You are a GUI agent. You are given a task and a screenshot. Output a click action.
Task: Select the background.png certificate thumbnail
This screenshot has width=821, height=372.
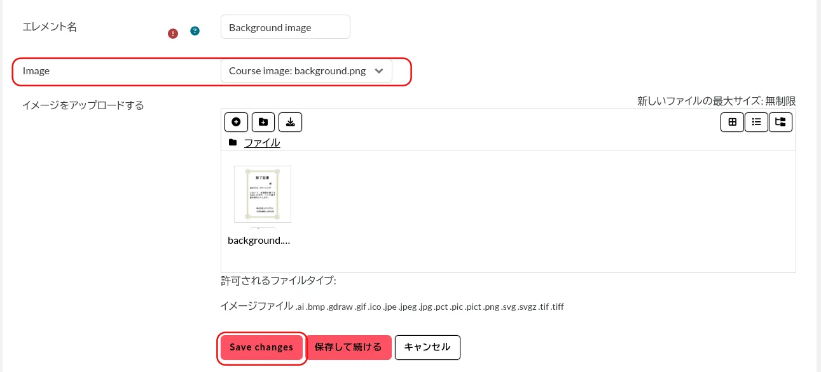click(262, 194)
